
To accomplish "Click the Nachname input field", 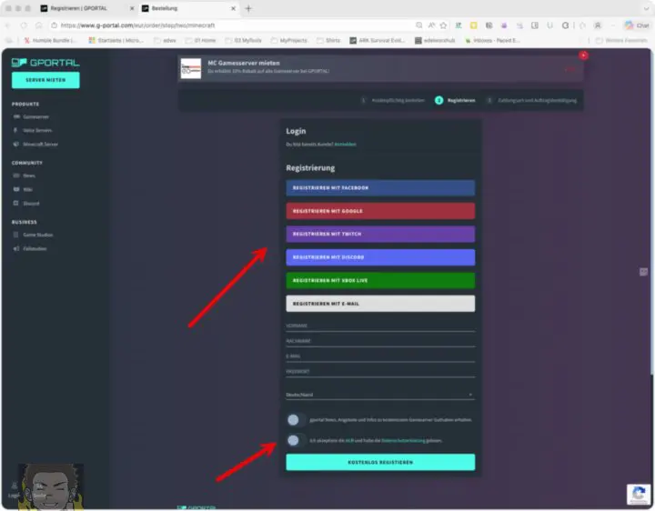I will [380, 341].
